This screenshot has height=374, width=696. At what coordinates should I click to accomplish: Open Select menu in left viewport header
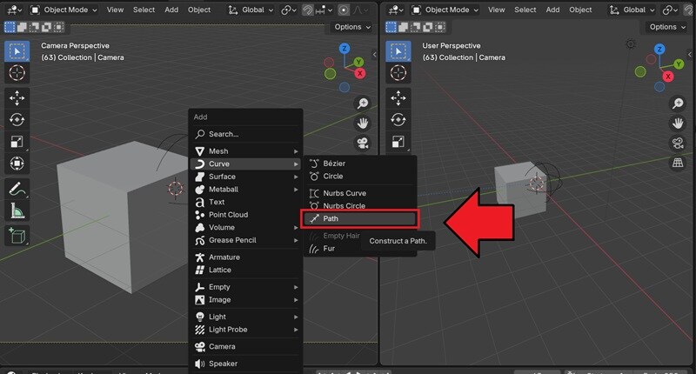coord(144,10)
